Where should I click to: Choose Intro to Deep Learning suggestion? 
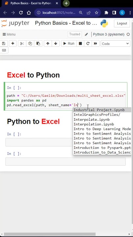point(102,129)
